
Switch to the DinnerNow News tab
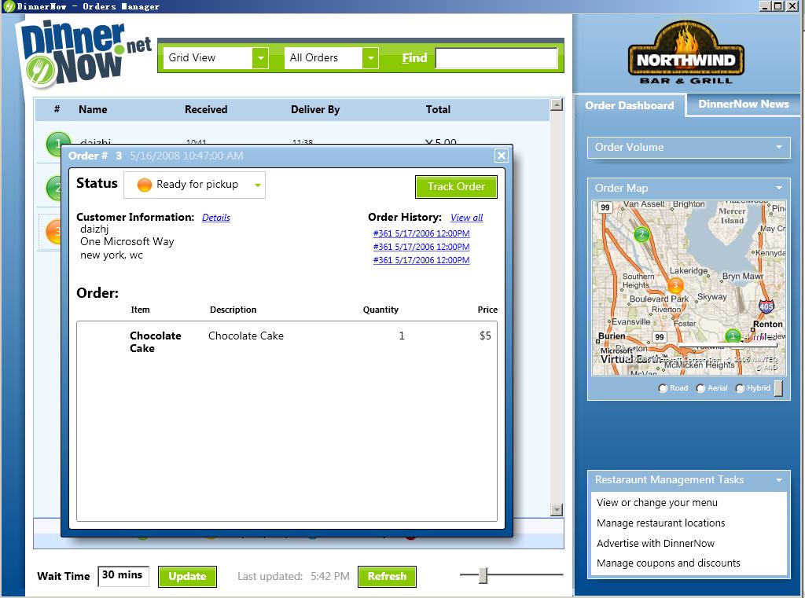click(x=744, y=105)
